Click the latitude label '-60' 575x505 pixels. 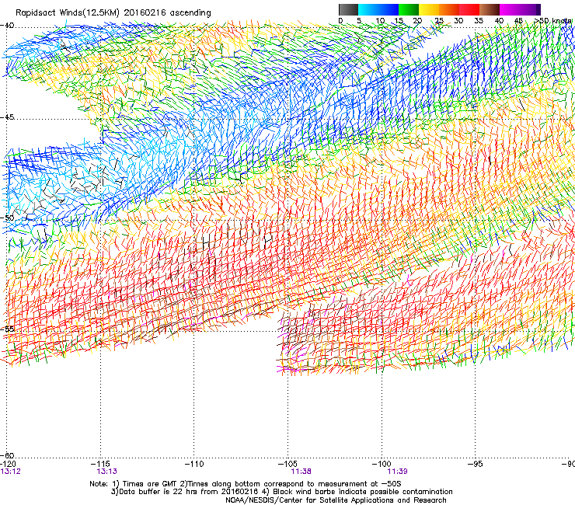(7, 456)
